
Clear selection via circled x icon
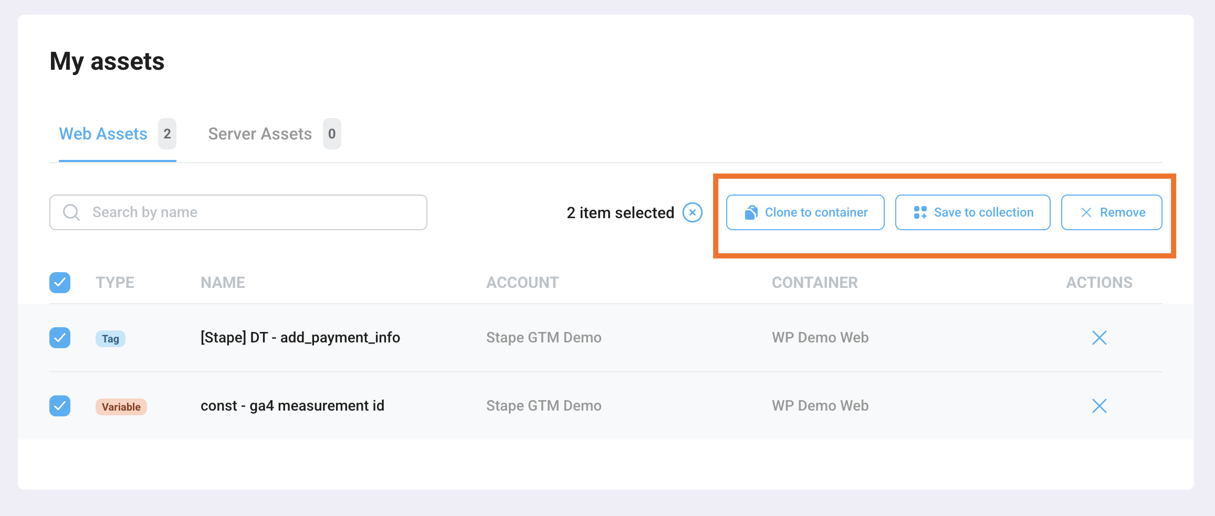[692, 212]
